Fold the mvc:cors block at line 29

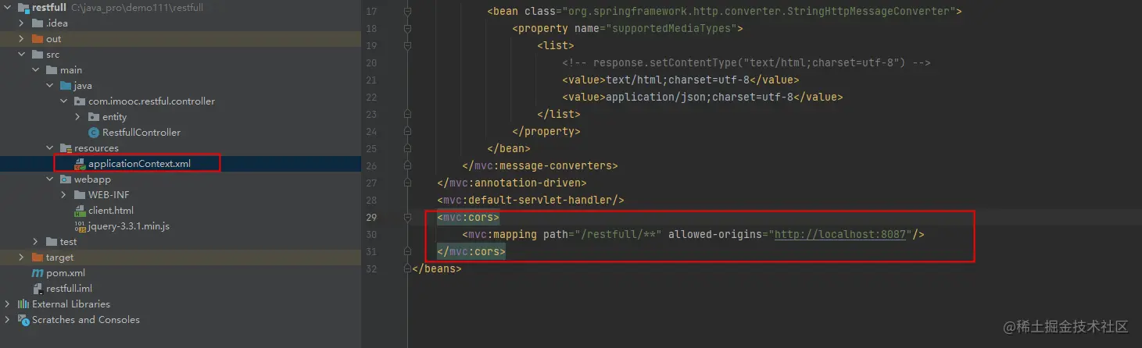coord(407,218)
